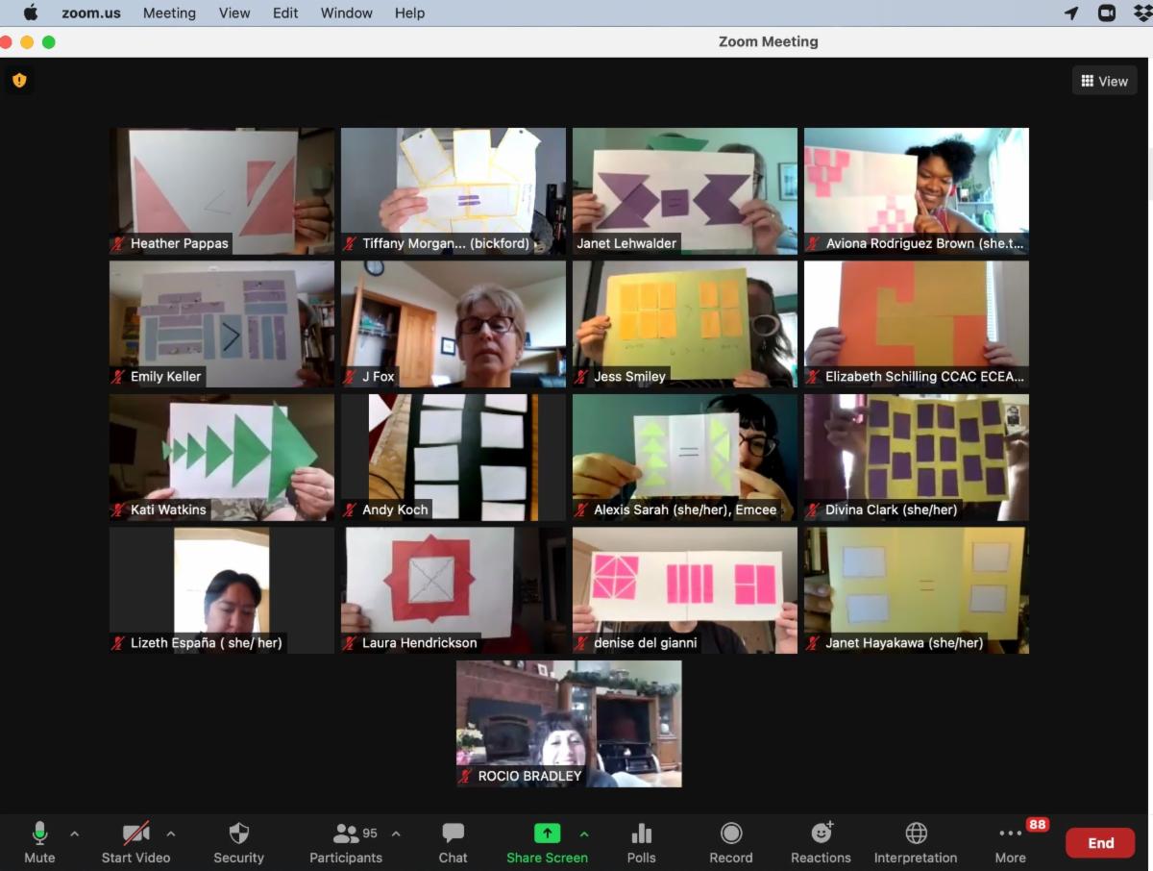This screenshot has width=1153, height=871.
Task: Expand audio options arrow beside Mute
Action: point(75,834)
